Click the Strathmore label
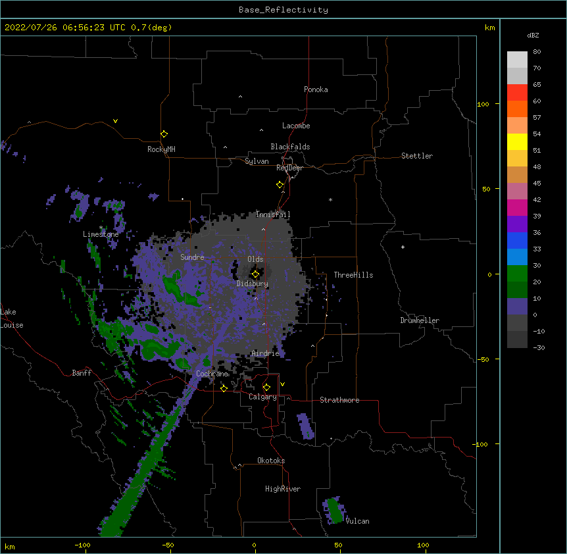Viewport: 567px width, 554px height. click(339, 400)
